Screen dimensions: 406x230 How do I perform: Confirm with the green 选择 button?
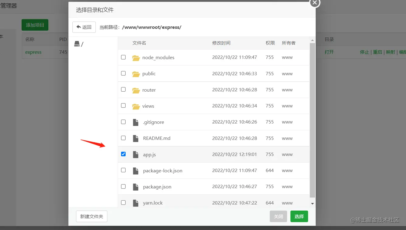pos(299,216)
